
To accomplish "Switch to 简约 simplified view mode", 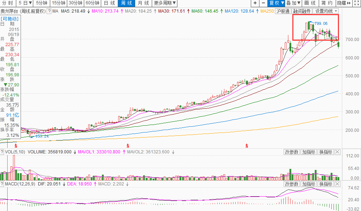I will click(327, 3).
